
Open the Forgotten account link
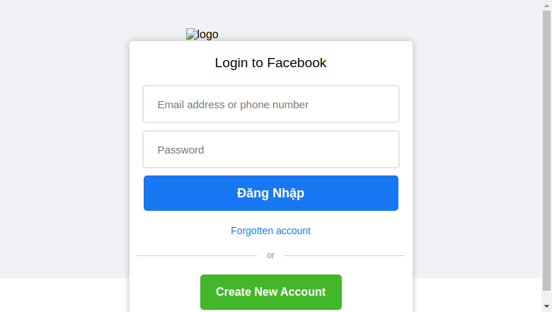tap(271, 231)
